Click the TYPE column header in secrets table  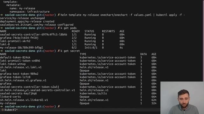pyautogui.click(x=83, y=54)
